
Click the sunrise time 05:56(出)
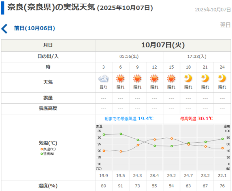click(x=129, y=56)
